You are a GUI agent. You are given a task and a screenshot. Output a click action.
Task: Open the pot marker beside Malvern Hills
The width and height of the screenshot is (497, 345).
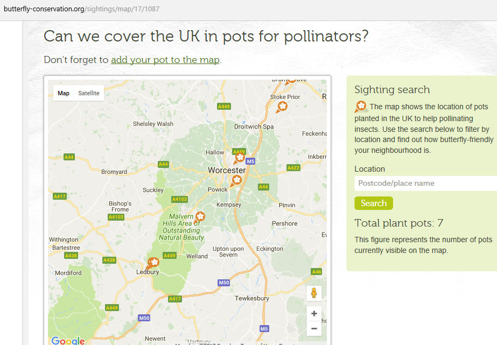click(200, 216)
